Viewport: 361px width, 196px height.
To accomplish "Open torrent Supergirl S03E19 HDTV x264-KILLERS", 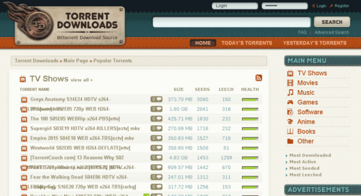I will pyautogui.click(x=85, y=128).
